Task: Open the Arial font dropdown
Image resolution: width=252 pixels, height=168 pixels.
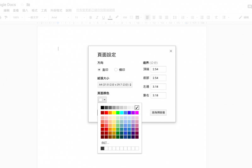Action: point(60,17)
